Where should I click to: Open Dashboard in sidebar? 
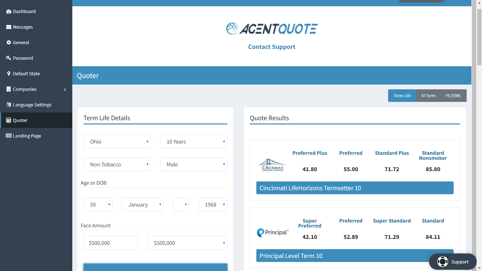point(36,12)
